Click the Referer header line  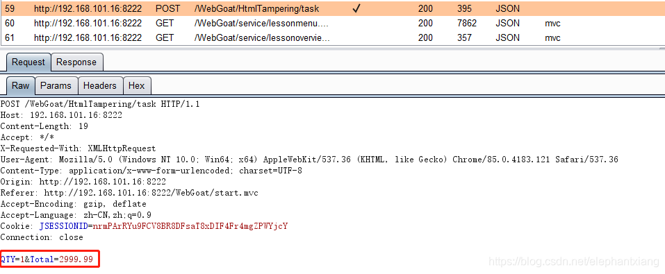(x=129, y=193)
